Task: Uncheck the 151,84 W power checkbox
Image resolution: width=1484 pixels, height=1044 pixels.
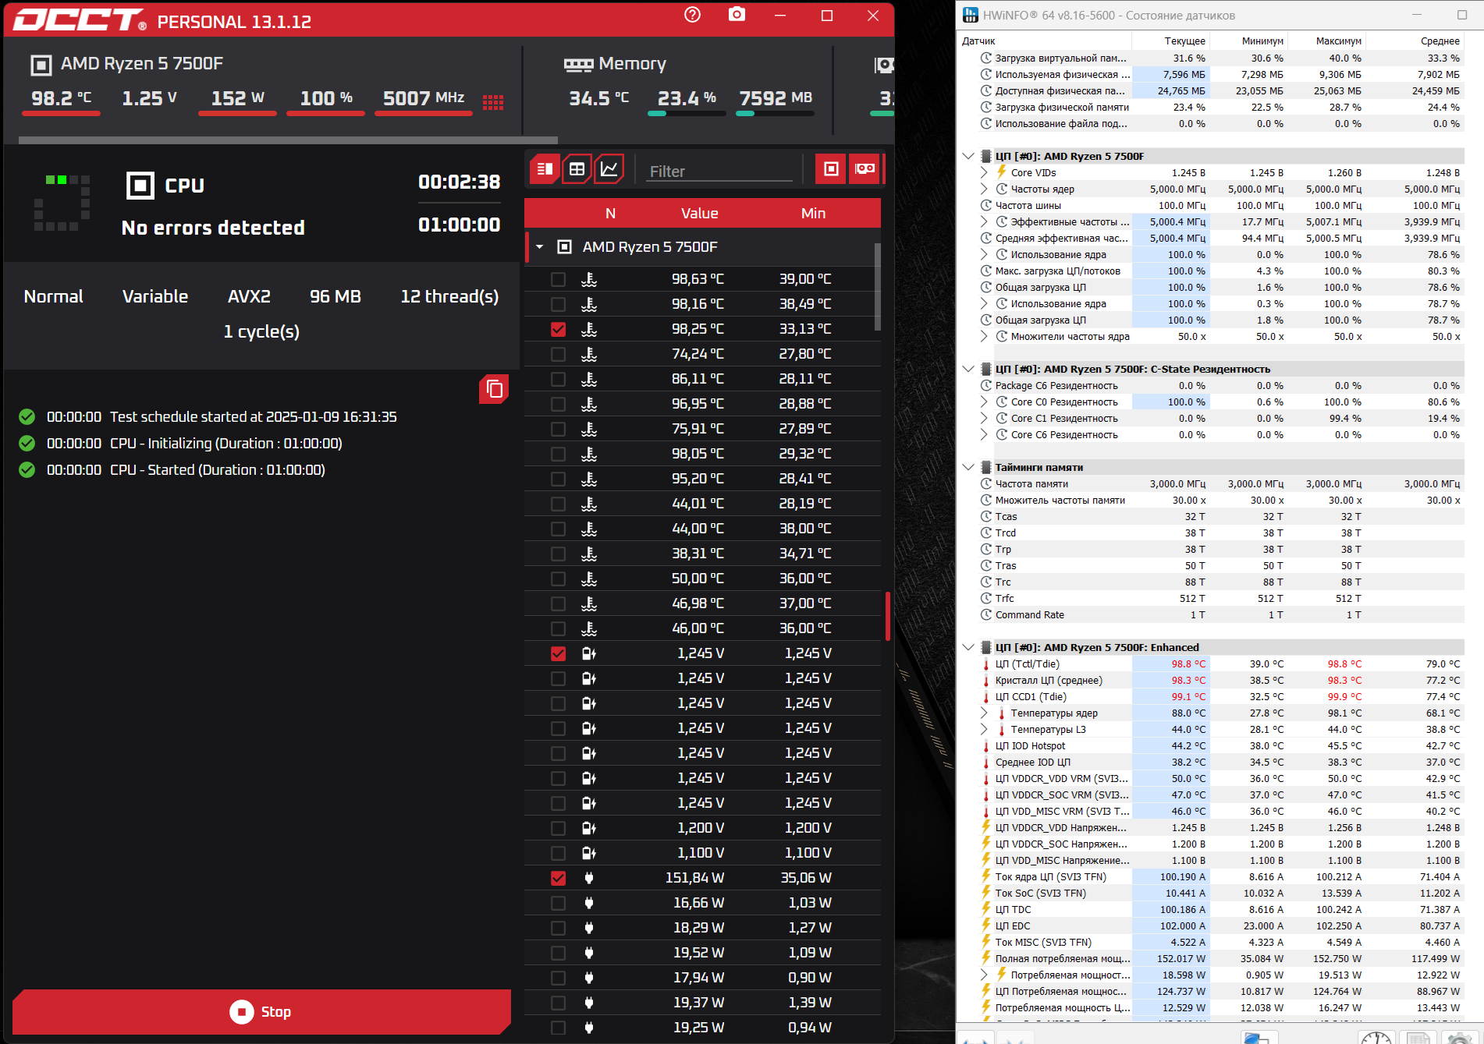Action: point(558,878)
